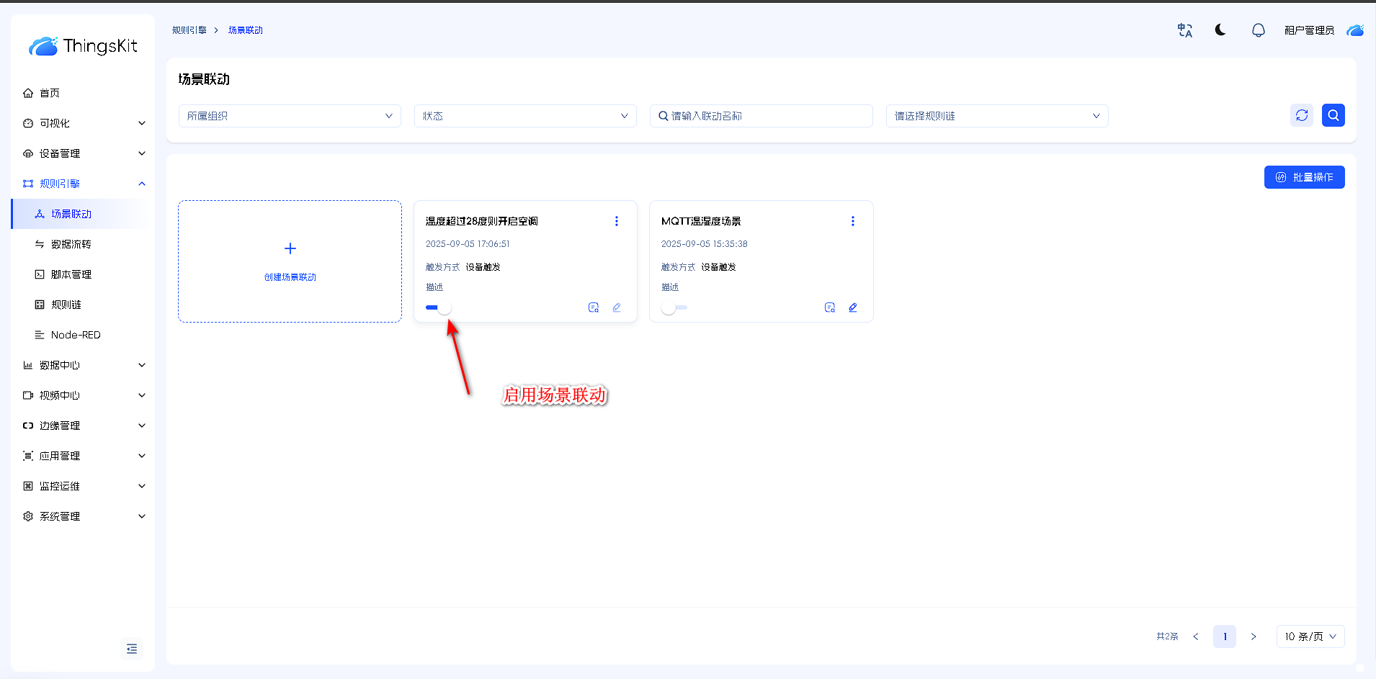The width and height of the screenshot is (1376, 679).
Task: Open the 状态 filter dropdown
Action: [x=525, y=116]
